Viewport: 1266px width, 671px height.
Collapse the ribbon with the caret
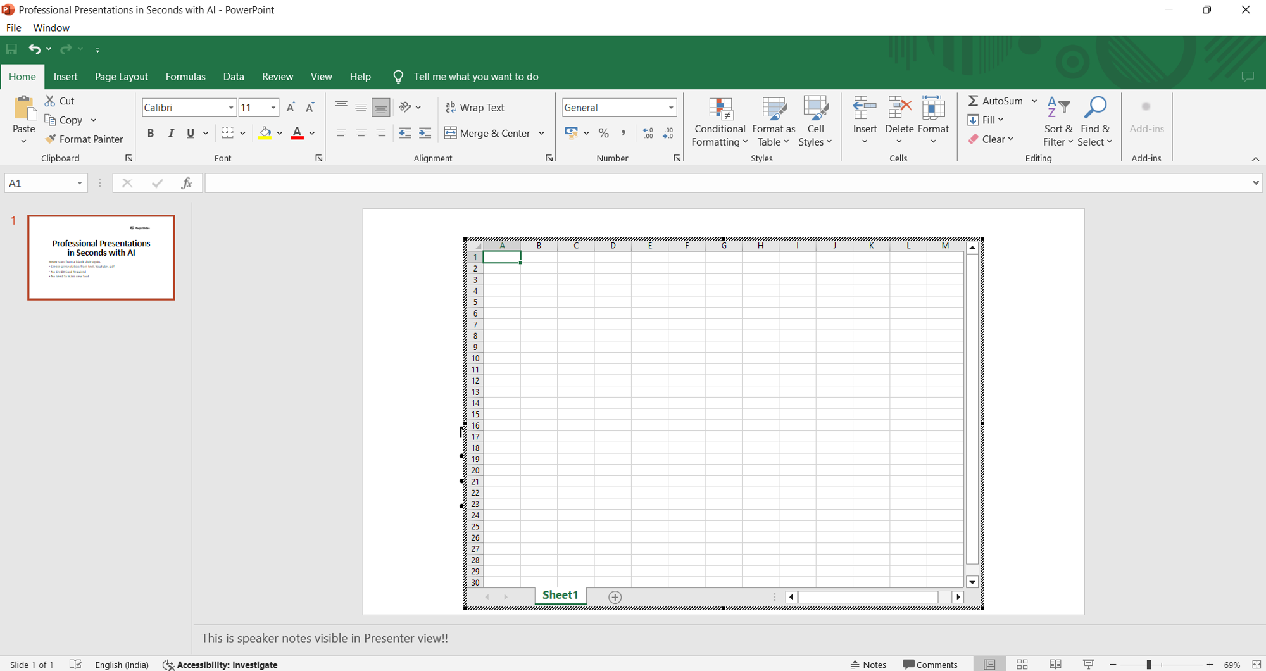tap(1256, 159)
